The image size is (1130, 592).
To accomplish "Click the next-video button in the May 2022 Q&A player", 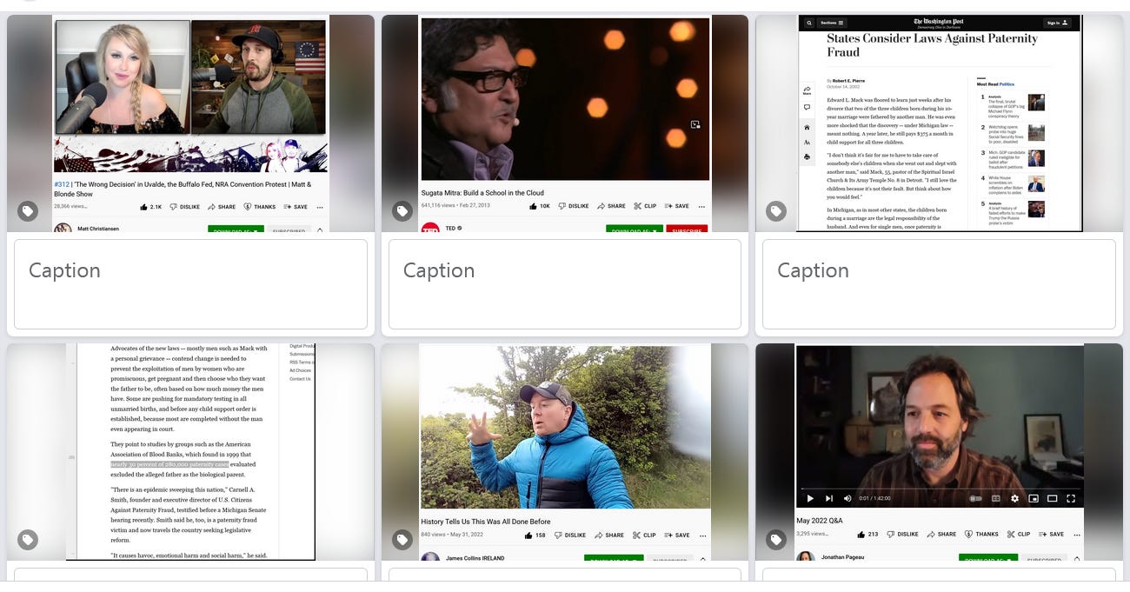I will tap(828, 498).
